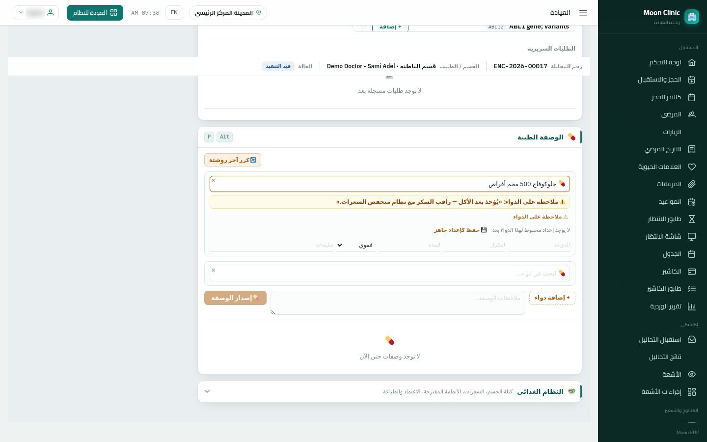This screenshot has height=442, width=707.
Task: Click the استقبال التحاليل inbox icon
Action: [x=692, y=340]
